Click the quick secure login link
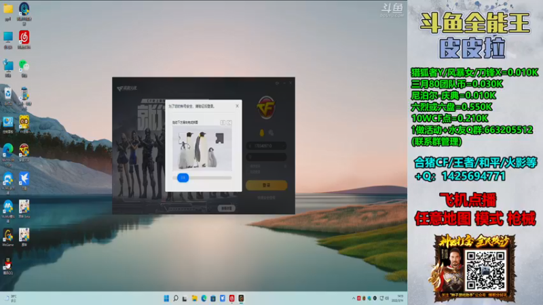 click(x=266, y=198)
